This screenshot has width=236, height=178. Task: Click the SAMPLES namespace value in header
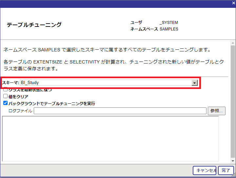click(169, 29)
